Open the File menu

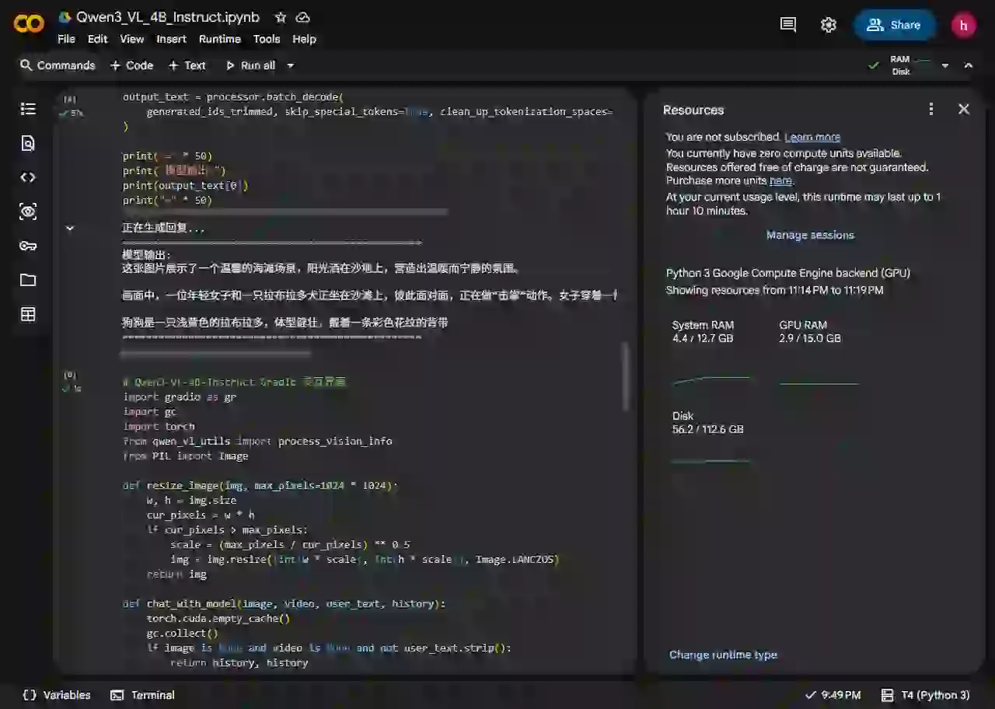tap(66, 39)
